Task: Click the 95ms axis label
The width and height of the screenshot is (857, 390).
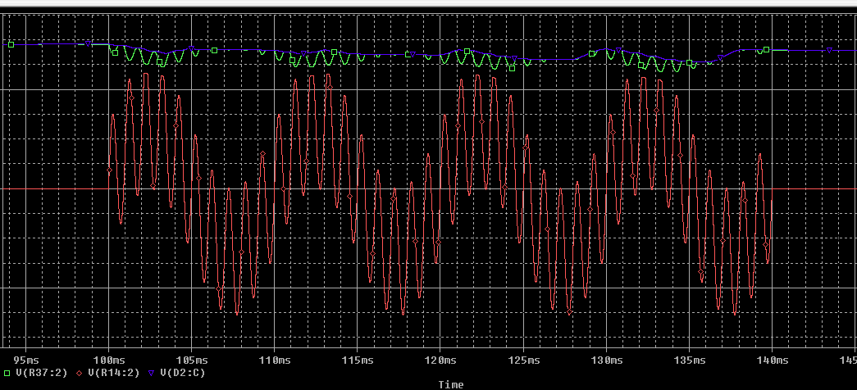Action: [25, 361]
